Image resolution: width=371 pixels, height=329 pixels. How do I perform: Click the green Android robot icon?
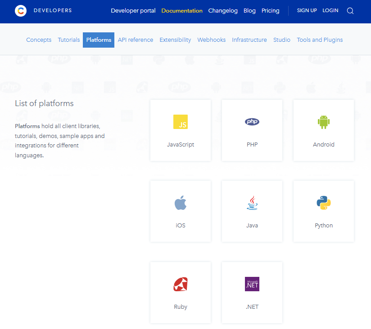pos(324,122)
